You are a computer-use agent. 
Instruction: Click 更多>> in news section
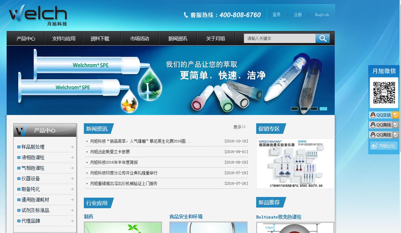239,127
